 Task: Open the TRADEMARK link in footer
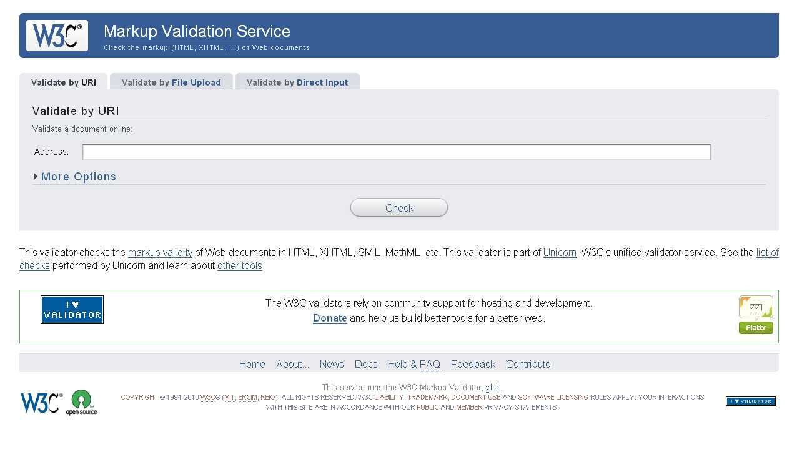click(427, 397)
